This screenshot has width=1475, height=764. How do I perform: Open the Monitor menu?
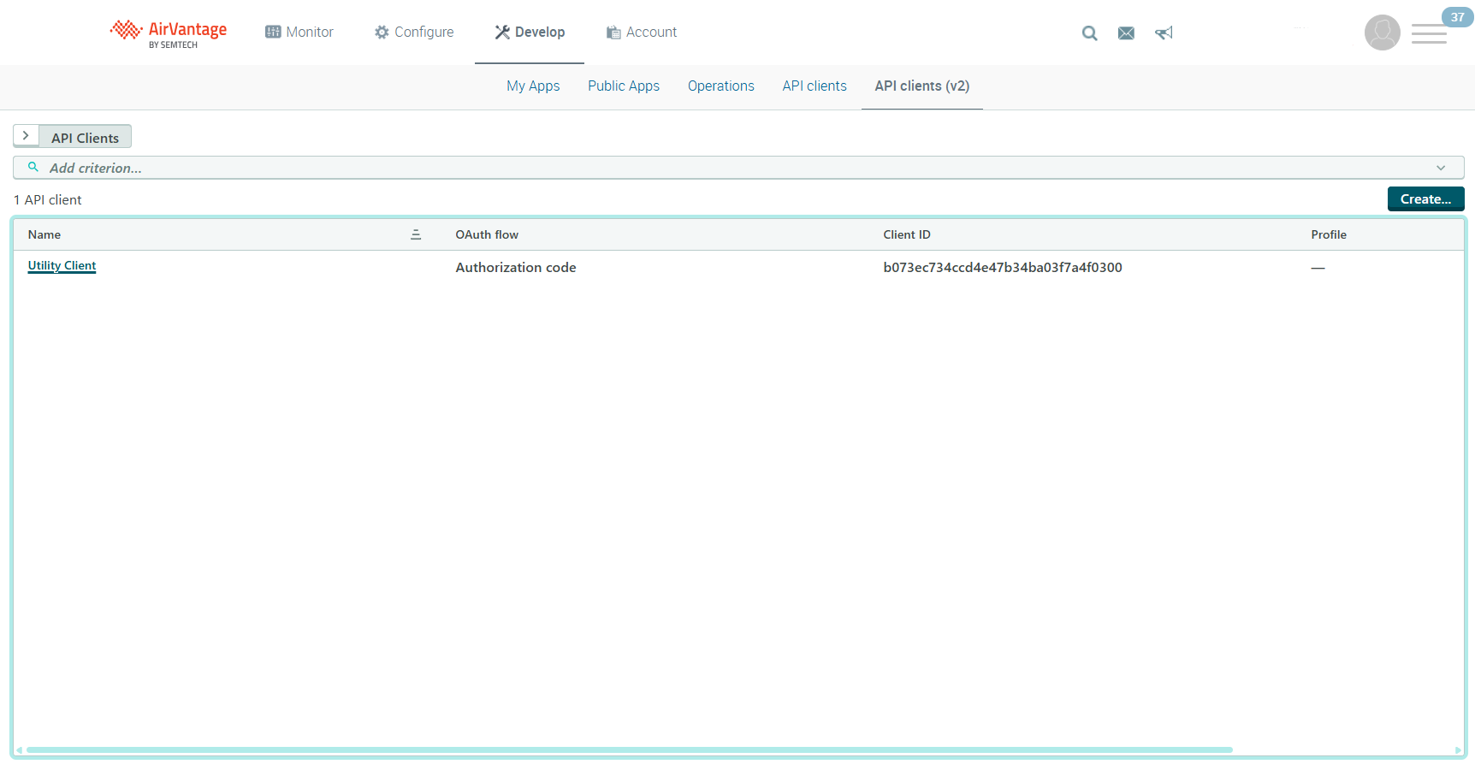pos(299,33)
